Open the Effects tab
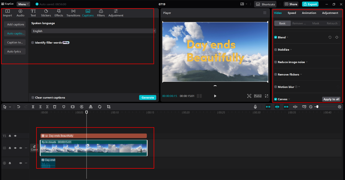Screen dimensions: 345x180 [x=59, y=13]
